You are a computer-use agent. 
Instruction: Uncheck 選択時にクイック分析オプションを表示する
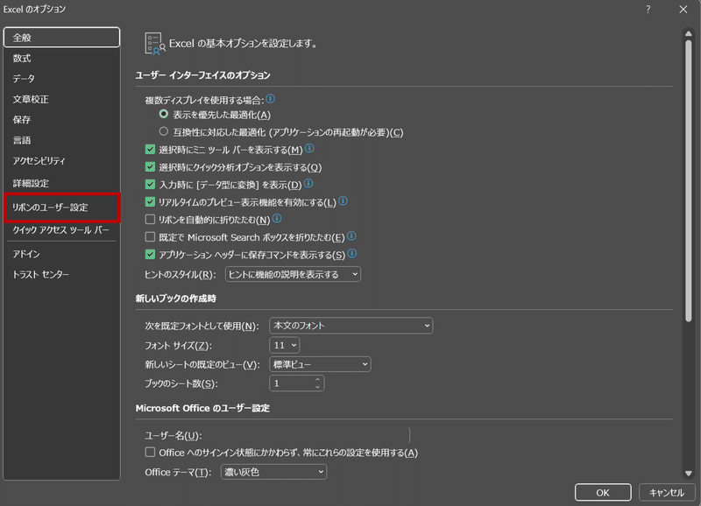click(x=150, y=167)
